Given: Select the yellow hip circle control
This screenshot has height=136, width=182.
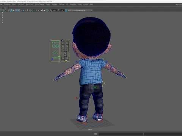Looking at the screenshot, I should coord(104,83).
